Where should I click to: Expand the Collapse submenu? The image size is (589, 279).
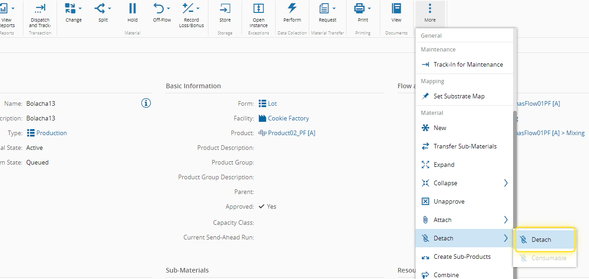pos(506,183)
